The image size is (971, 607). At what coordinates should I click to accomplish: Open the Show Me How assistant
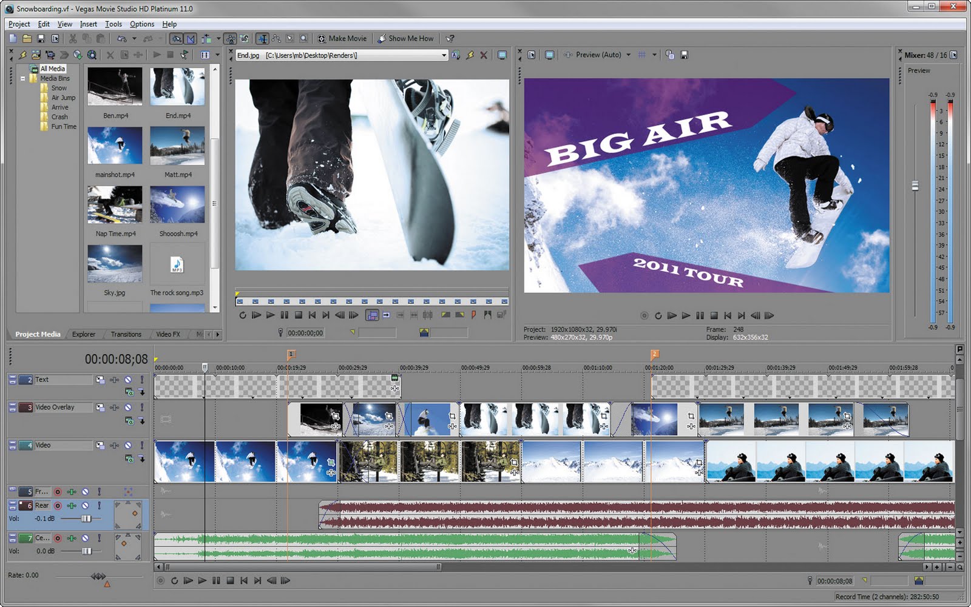[x=407, y=38]
